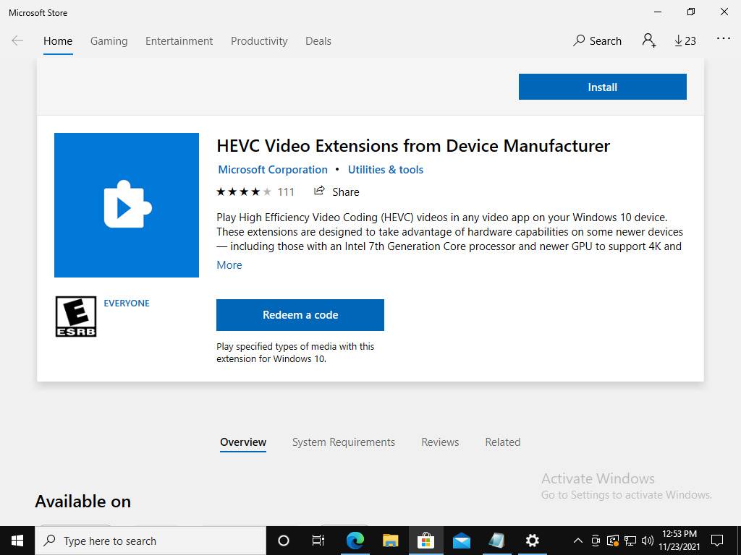Viewport: 741px width, 555px height.
Task: Click the taskbar search field
Action: coord(151,541)
